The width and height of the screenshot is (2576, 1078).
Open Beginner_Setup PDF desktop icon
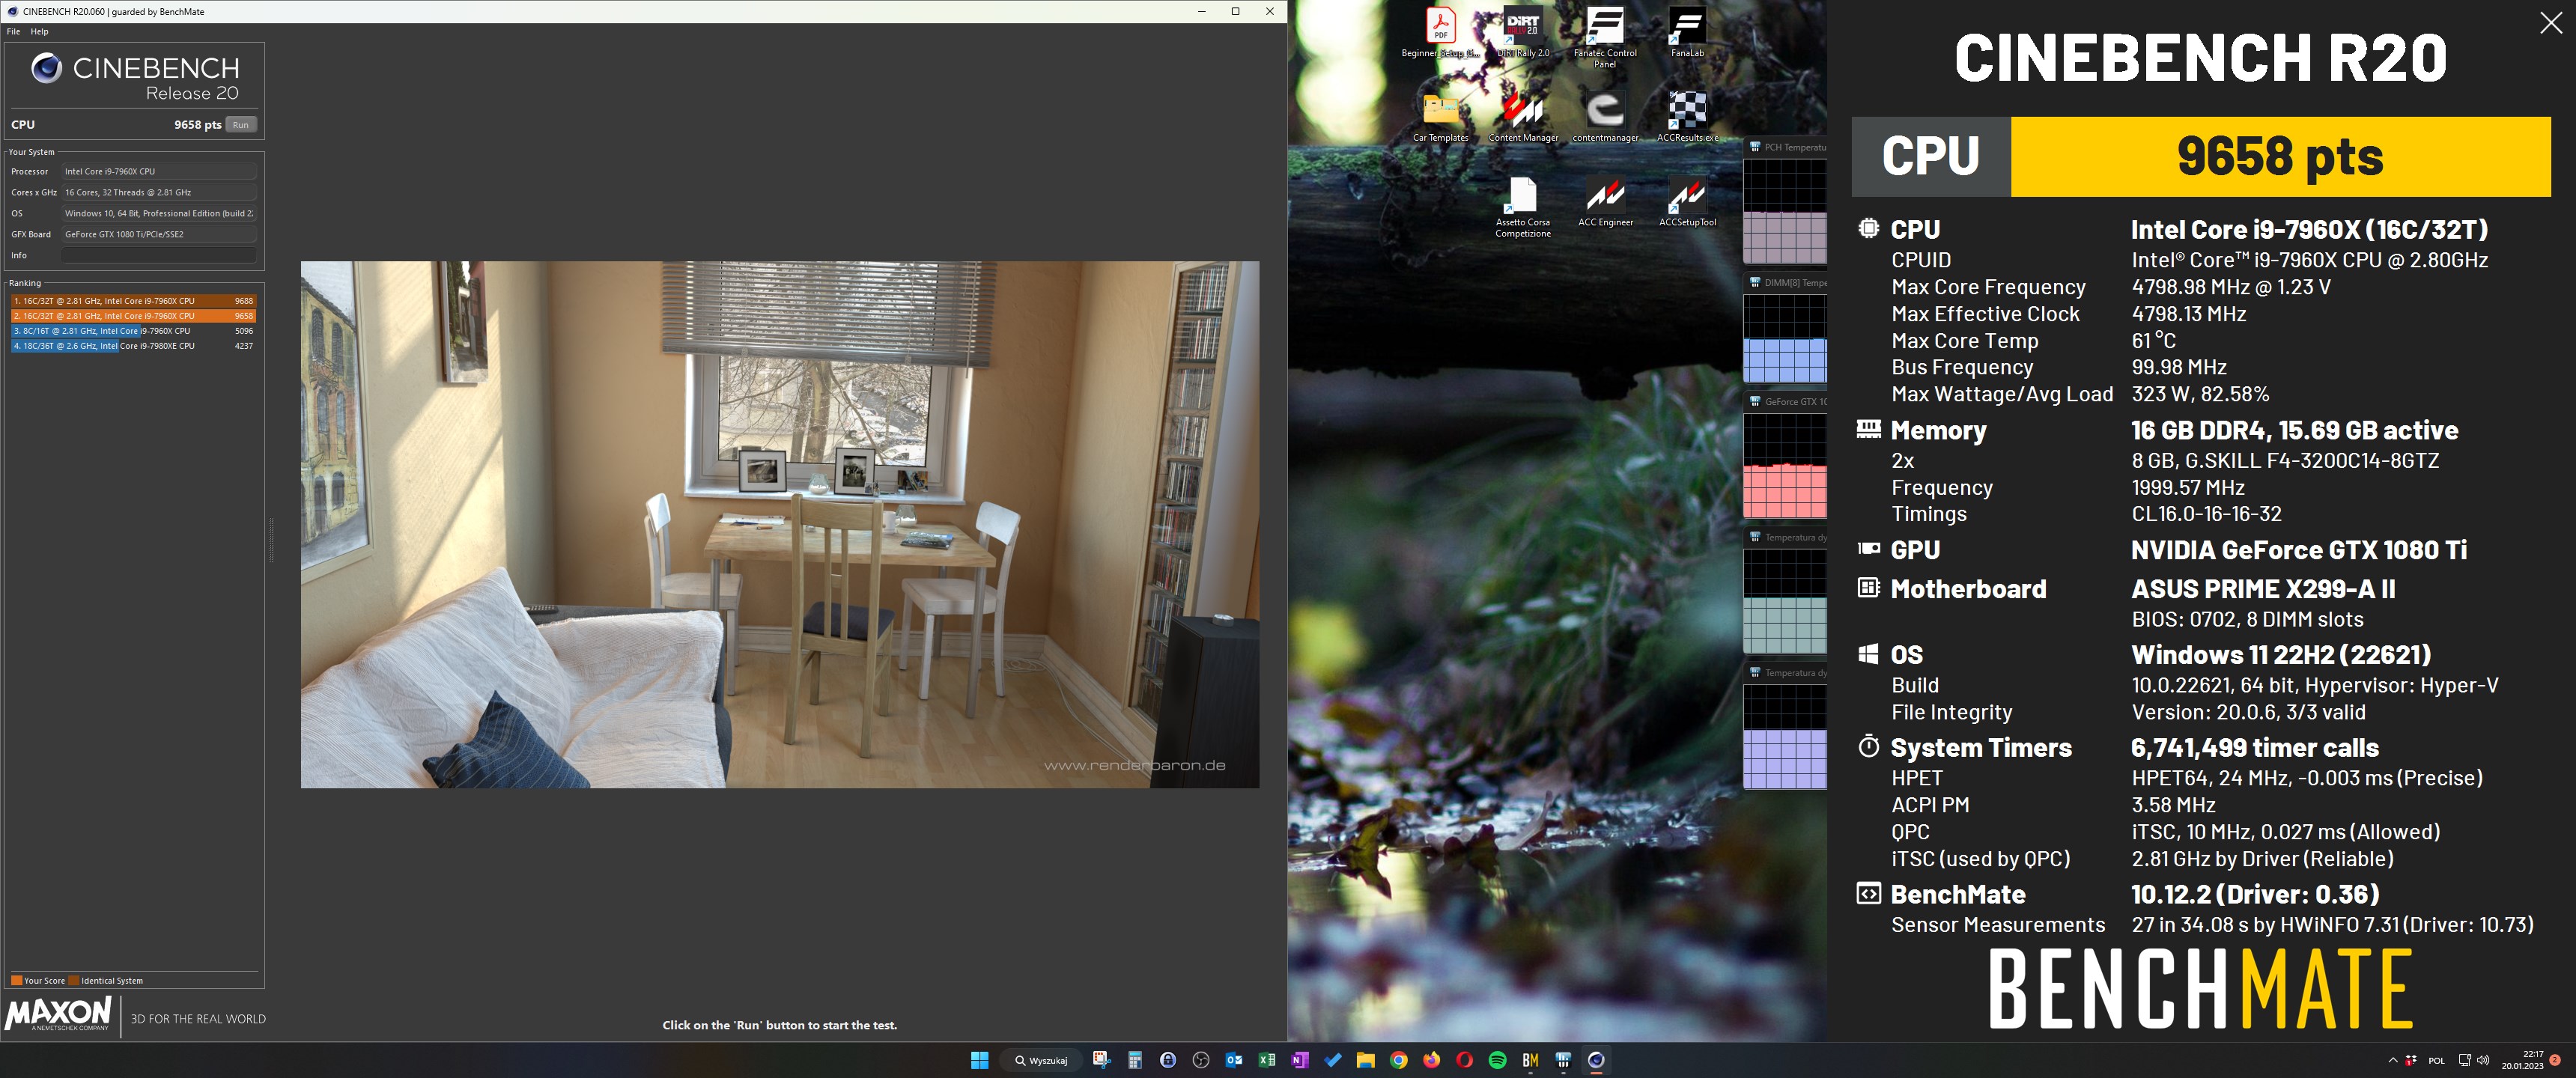[x=1440, y=33]
